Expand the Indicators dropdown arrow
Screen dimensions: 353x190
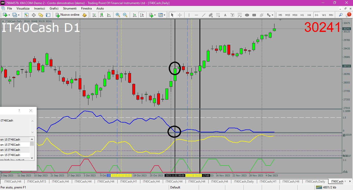coord(155,15)
